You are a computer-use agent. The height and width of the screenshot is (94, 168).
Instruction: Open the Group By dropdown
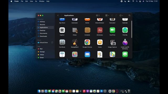click(107, 15)
